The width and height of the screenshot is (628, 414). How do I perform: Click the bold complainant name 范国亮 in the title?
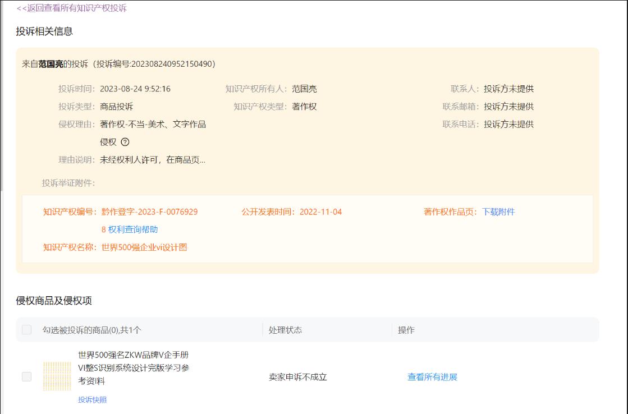pyautogui.click(x=51, y=64)
